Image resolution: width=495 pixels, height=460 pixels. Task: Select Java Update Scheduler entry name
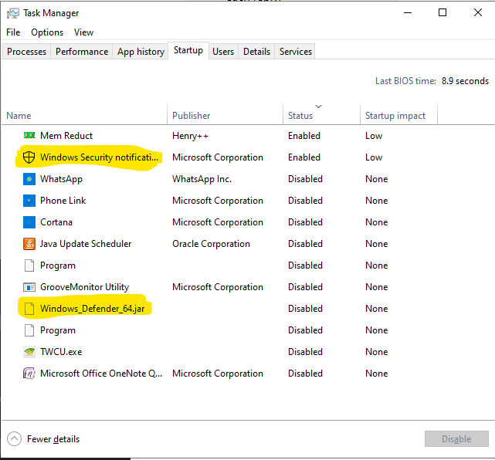coord(86,244)
